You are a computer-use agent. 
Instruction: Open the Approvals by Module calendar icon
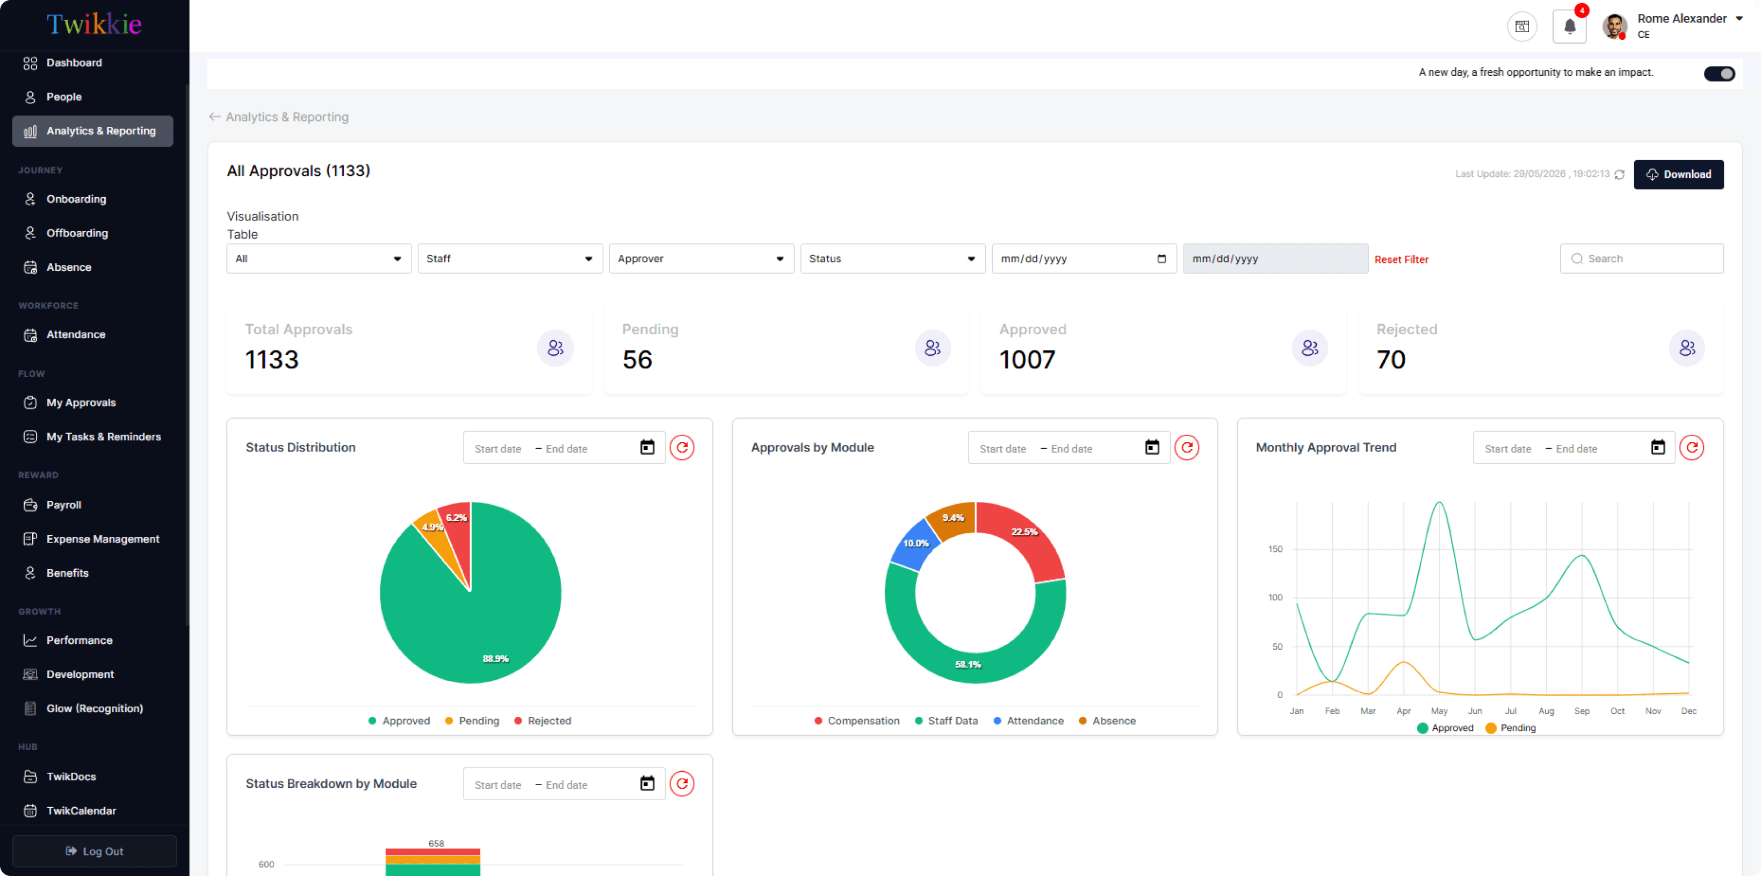coord(1152,447)
